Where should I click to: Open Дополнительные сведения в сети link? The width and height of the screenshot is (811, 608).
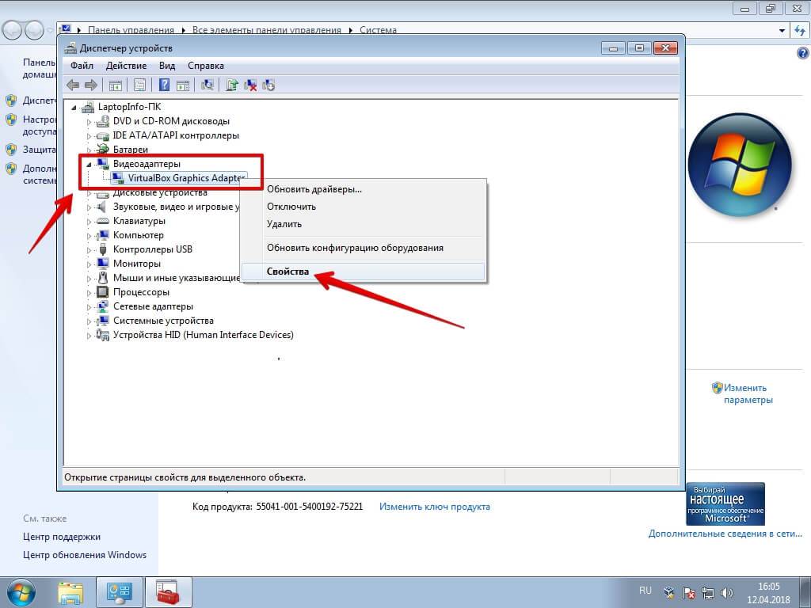725,534
